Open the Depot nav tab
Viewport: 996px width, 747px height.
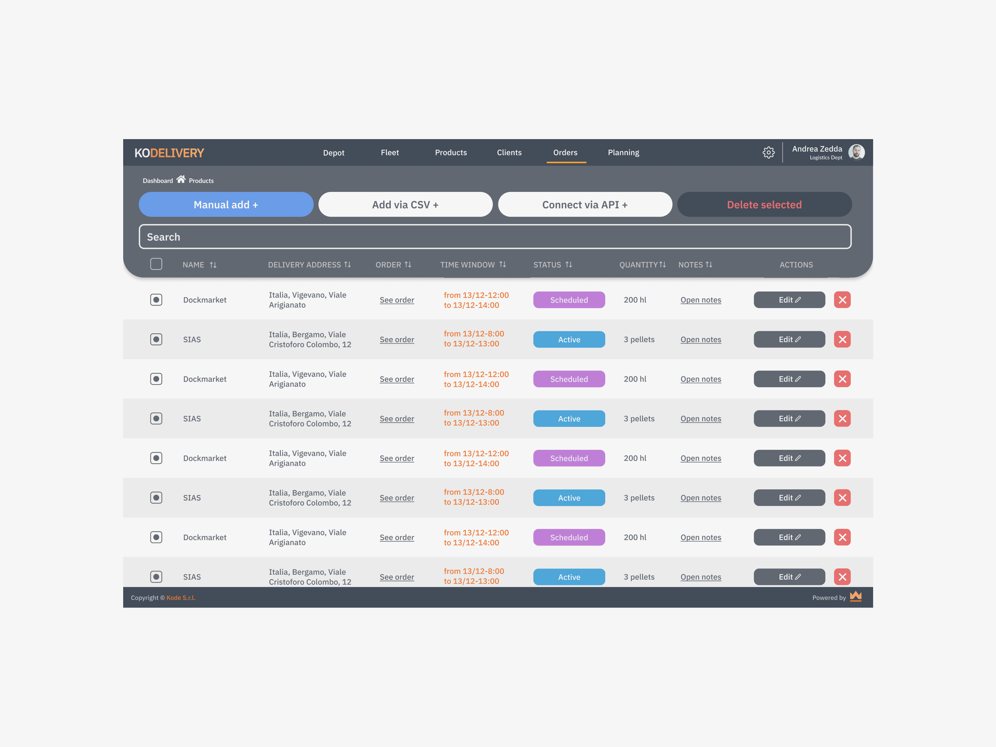(x=334, y=153)
